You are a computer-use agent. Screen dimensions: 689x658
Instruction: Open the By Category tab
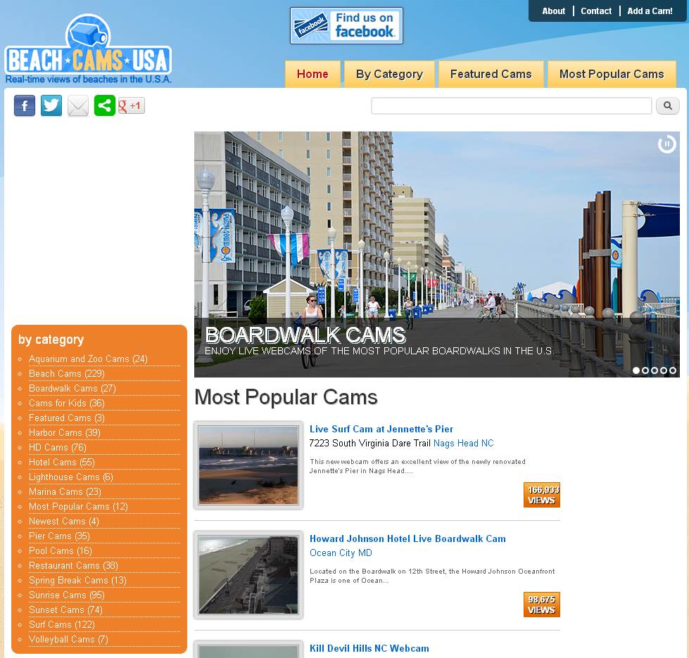(389, 75)
